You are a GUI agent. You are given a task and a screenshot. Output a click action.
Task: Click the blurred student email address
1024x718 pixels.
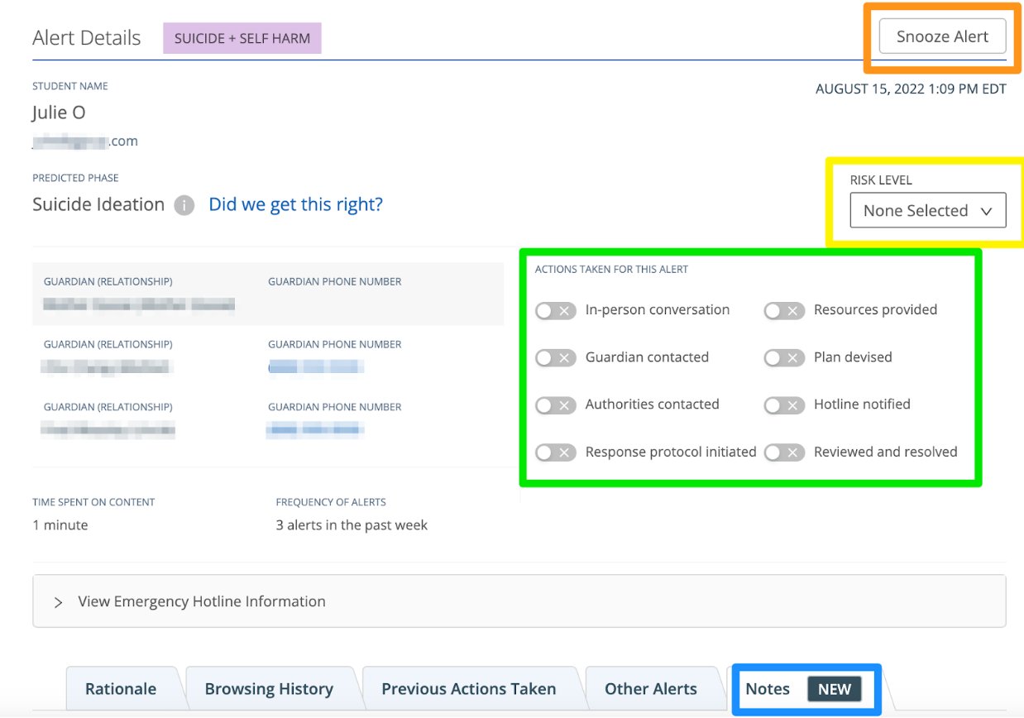[85, 141]
